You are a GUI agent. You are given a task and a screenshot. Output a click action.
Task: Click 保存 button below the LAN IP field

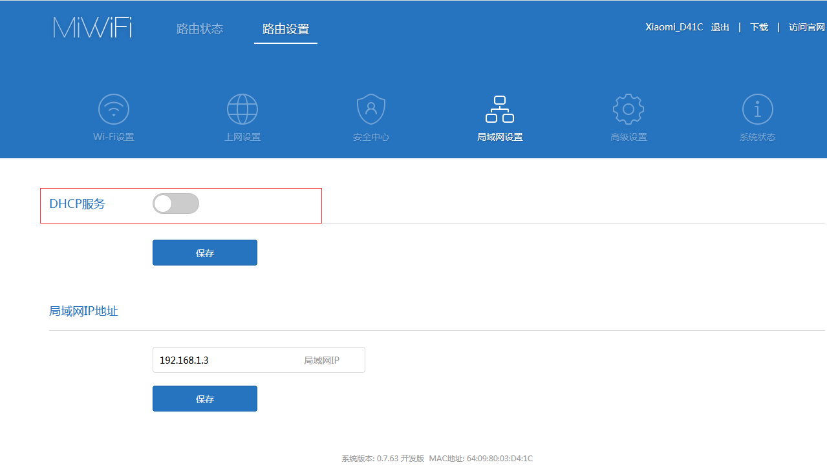pos(205,399)
